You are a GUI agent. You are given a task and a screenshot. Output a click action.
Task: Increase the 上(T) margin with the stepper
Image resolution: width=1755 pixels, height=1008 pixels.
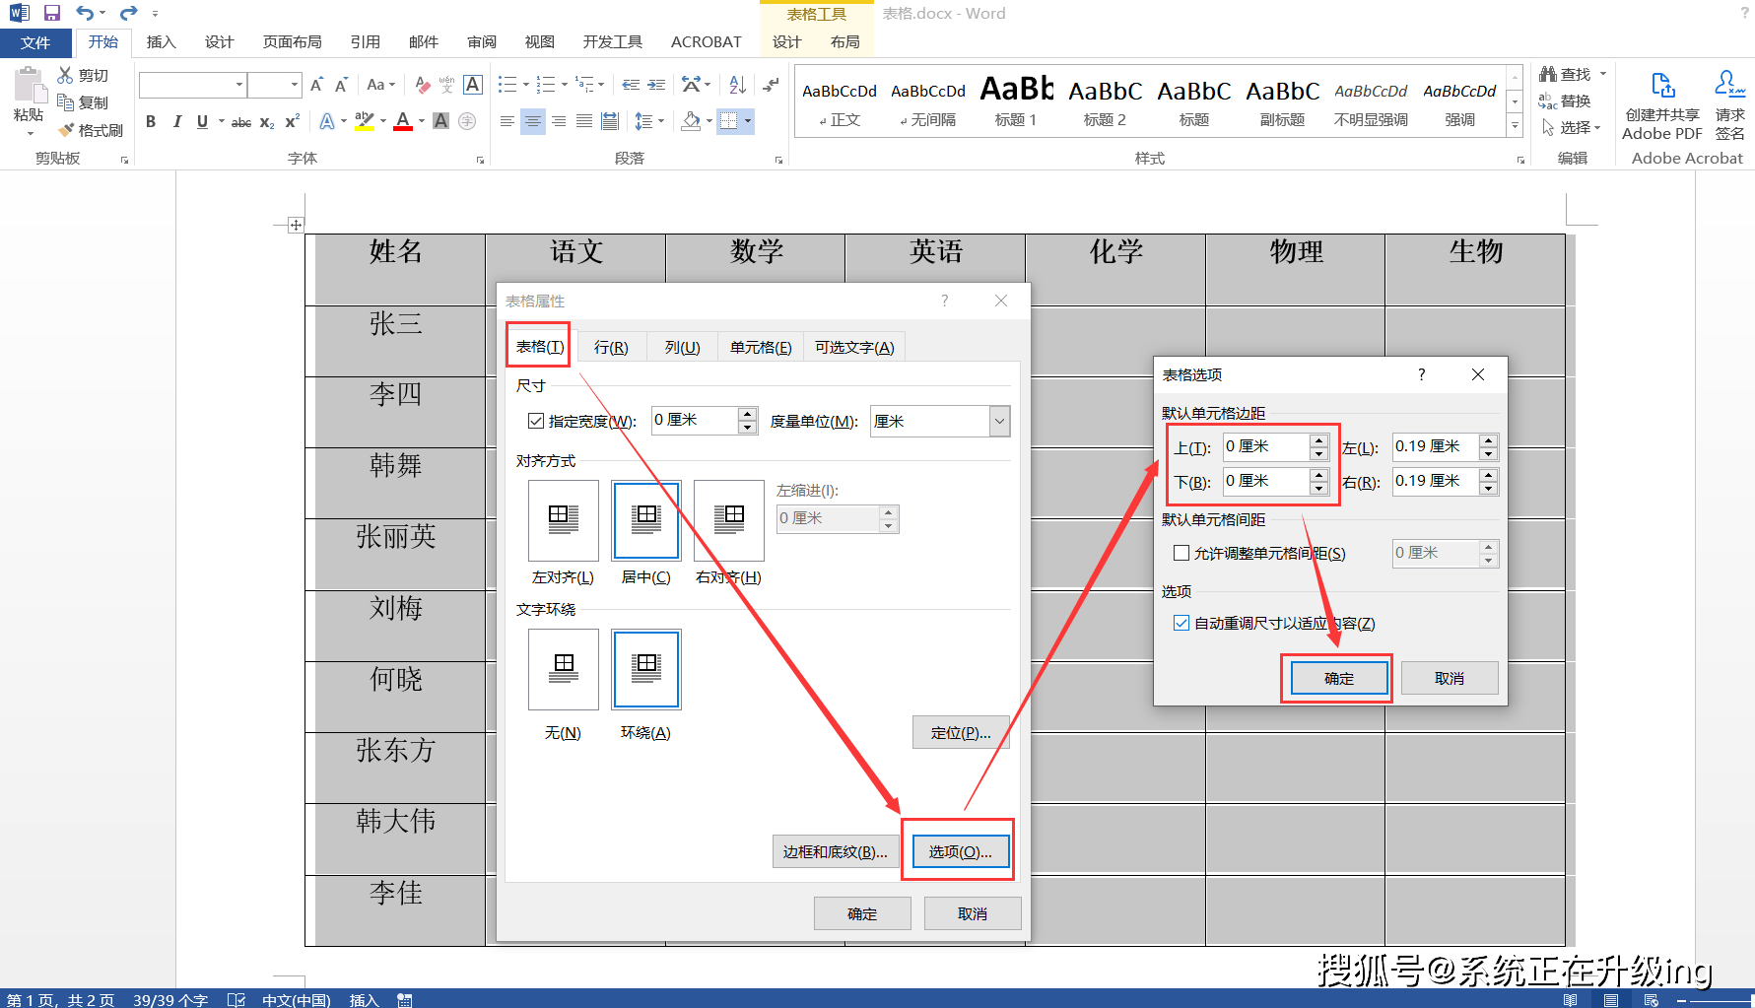[1318, 440]
